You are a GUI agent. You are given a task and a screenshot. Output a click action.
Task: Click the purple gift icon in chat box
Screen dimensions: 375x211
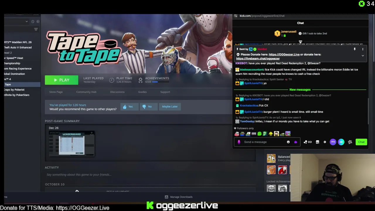296,142
